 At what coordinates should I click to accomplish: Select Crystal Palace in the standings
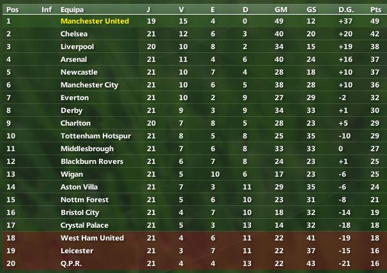(84, 225)
